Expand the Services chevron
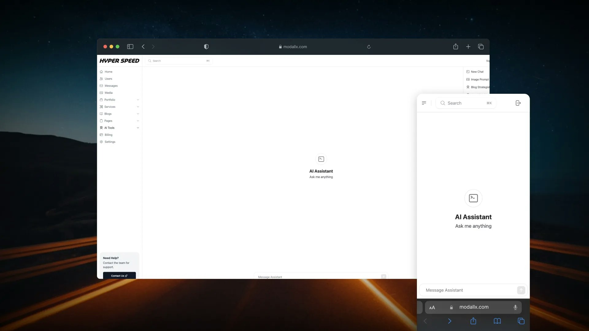Viewport: 589px width, 331px height. click(x=138, y=107)
